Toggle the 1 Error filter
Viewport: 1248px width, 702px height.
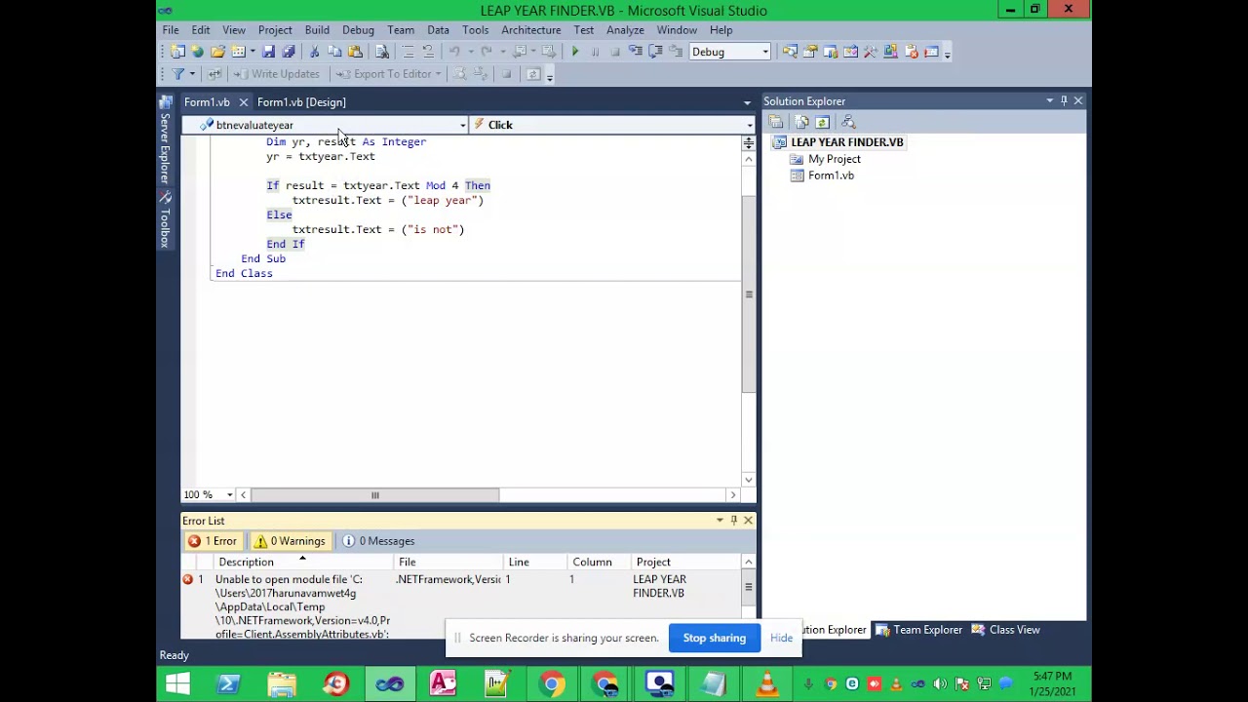coord(213,541)
